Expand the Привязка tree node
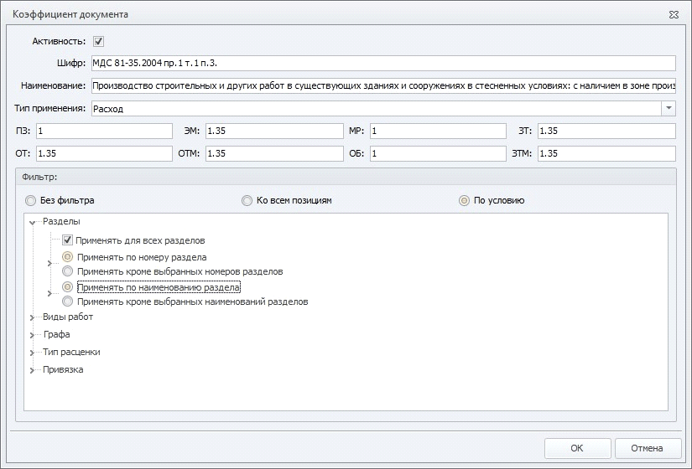Viewport: 692px width, 469px height. [33, 371]
